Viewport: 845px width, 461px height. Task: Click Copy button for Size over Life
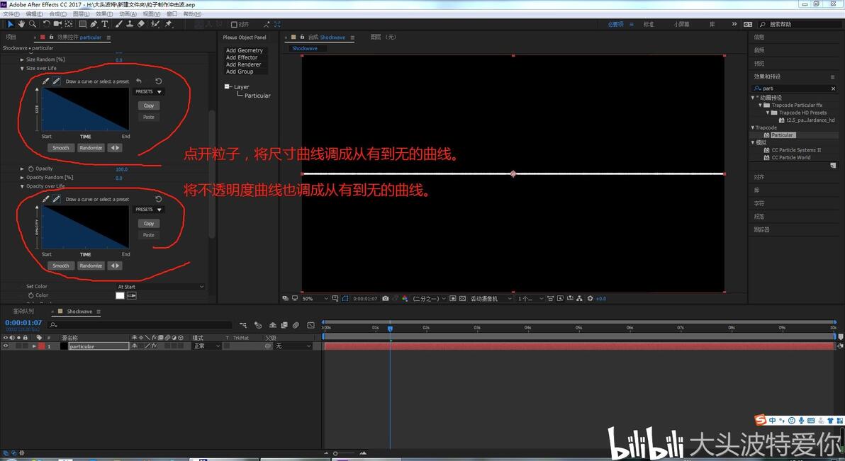[x=149, y=106]
